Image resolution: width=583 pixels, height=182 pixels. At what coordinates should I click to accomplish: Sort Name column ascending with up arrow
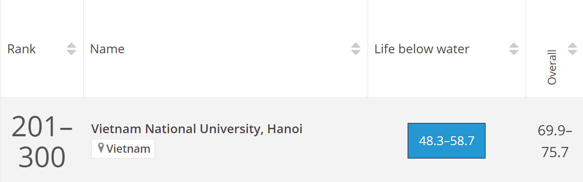click(x=356, y=45)
